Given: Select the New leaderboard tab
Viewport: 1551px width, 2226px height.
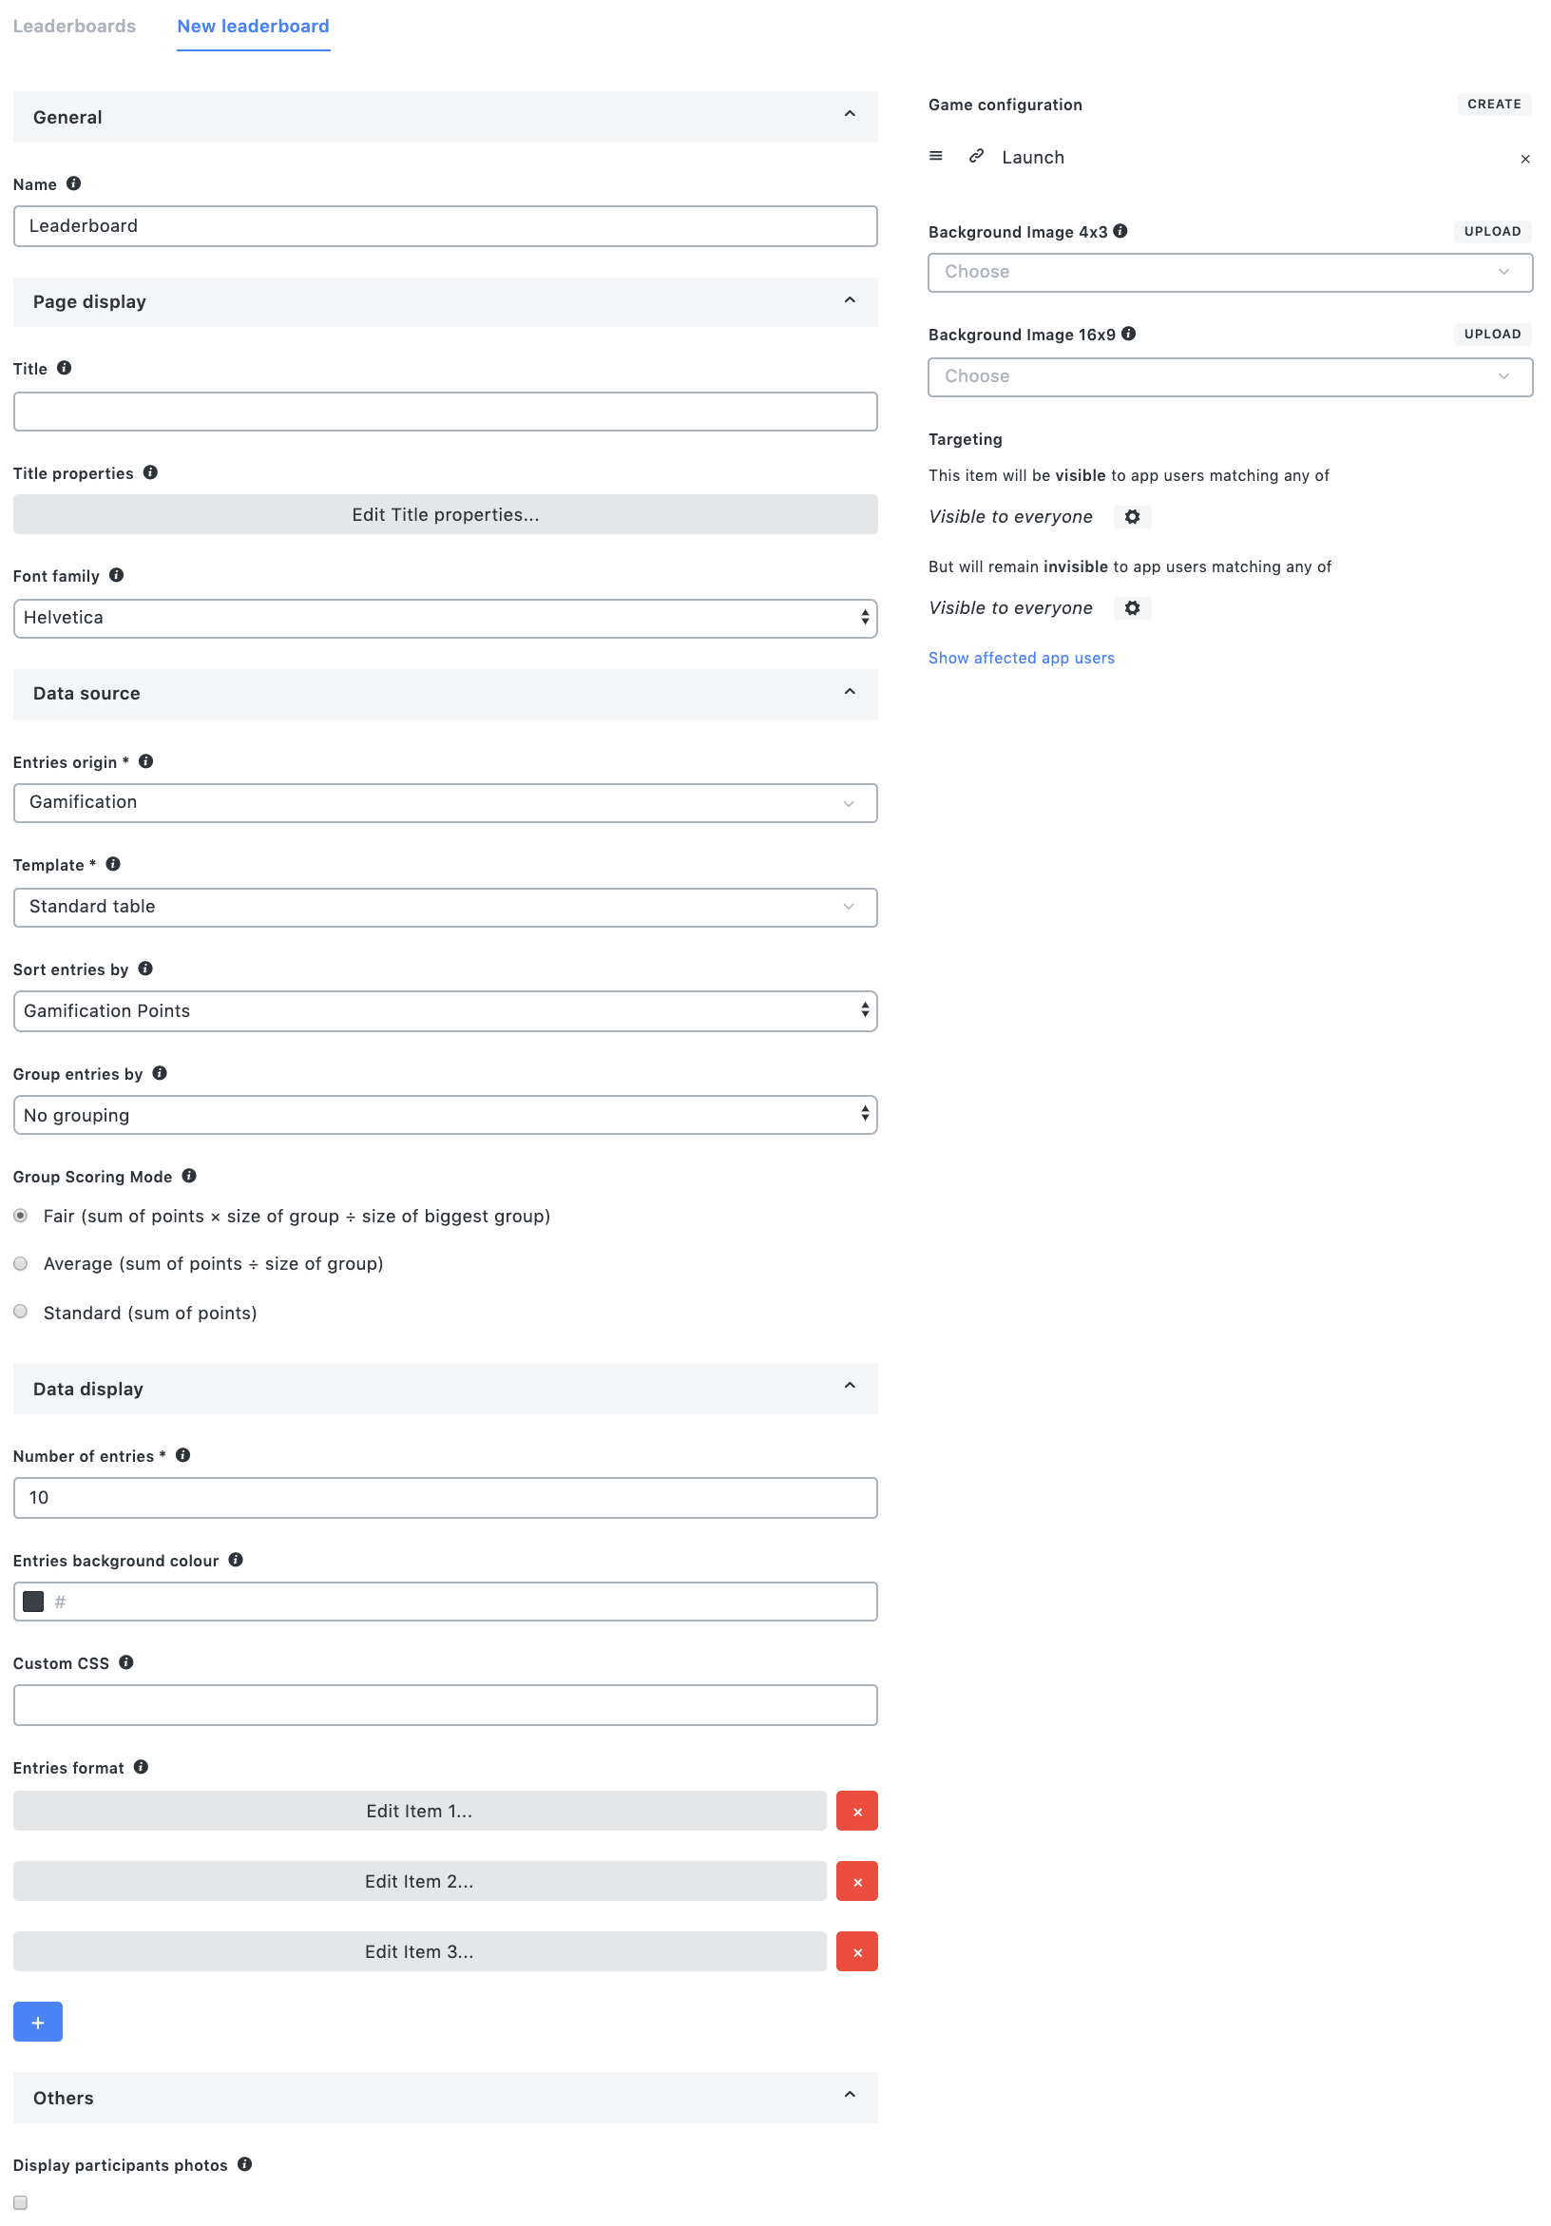Looking at the screenshot, I should click(253, 27).
